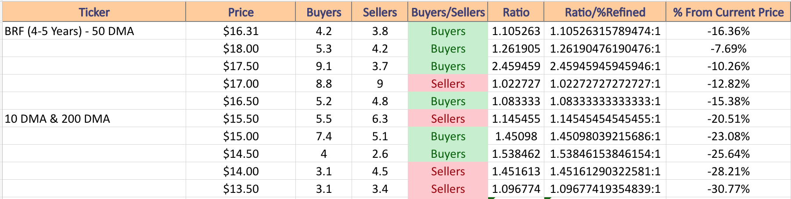Click the green Buyers cell for $15.00
The image size is (791, 199).
[448, 136]
